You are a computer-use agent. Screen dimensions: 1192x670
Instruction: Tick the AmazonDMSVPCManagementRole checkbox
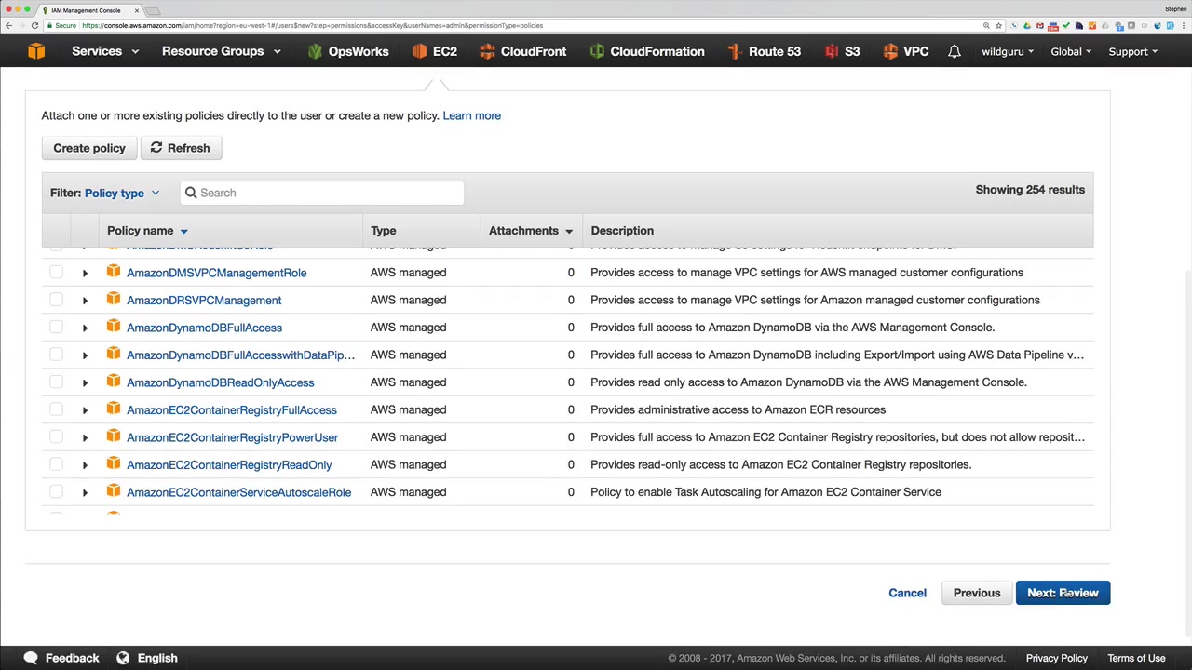(57, 273)
